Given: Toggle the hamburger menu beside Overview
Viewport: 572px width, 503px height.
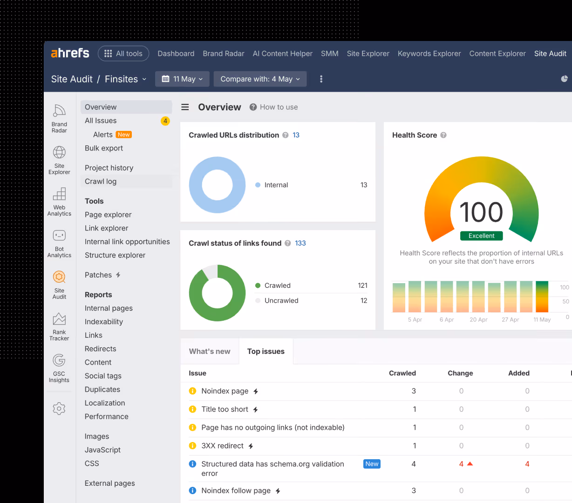Looking at the screenshot, I should pyautogui.click(x=185, y=107).
